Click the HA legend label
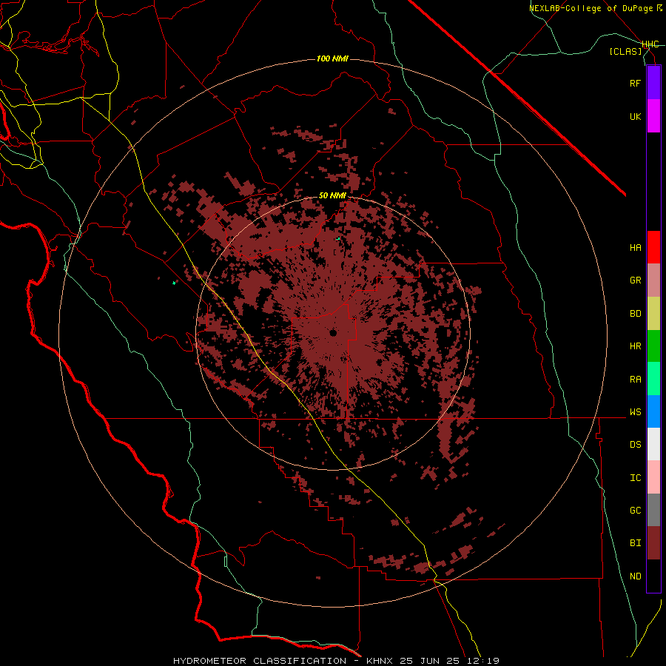 tap(636, 247)
